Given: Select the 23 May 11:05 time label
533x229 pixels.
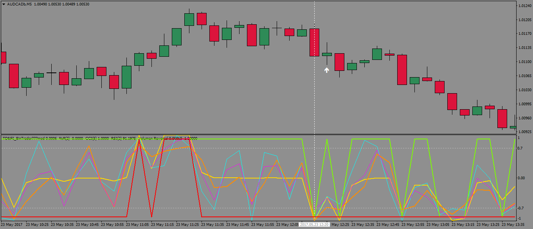Looking at the screenshot, I should click(139, 225).
